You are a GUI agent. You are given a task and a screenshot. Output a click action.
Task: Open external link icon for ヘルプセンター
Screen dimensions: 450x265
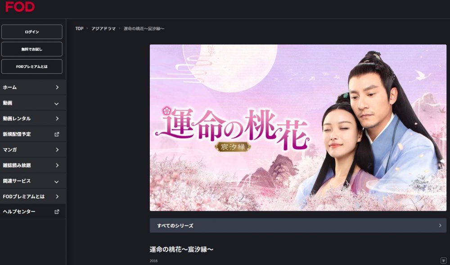(57, 212)
